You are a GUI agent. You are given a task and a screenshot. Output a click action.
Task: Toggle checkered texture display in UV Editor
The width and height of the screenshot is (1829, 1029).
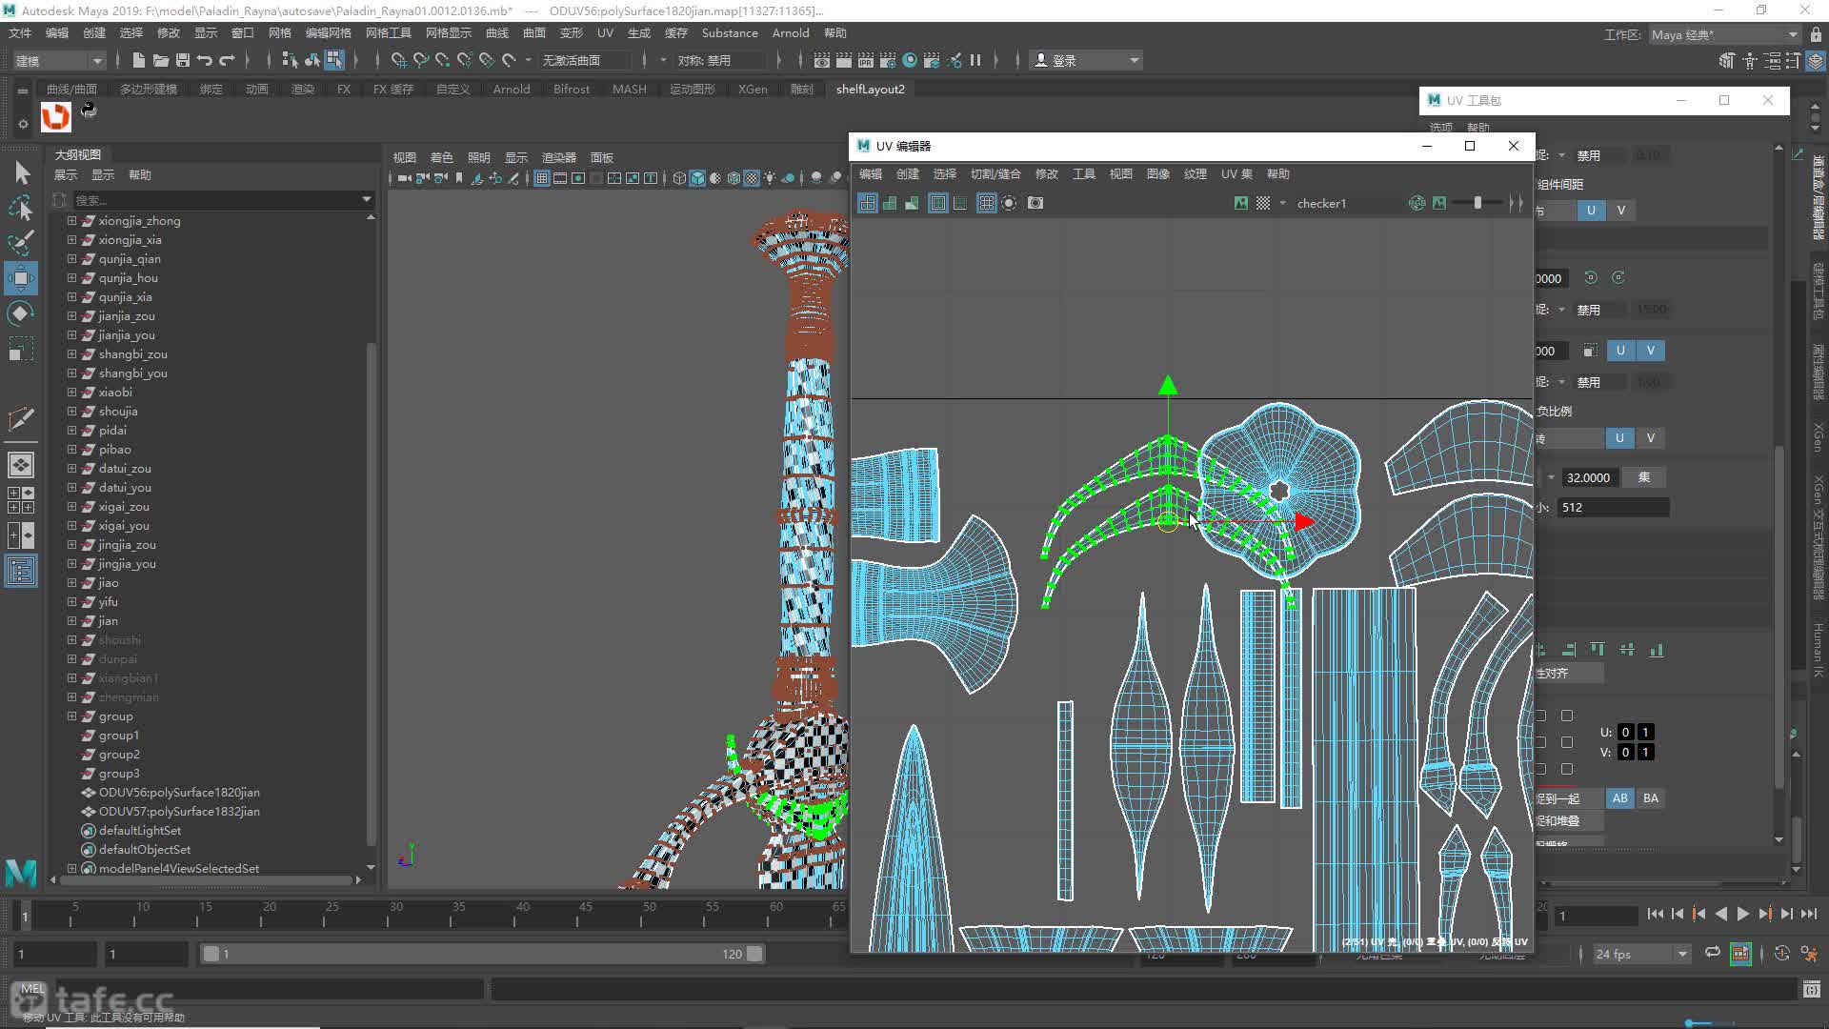(x=1263, y=203)
